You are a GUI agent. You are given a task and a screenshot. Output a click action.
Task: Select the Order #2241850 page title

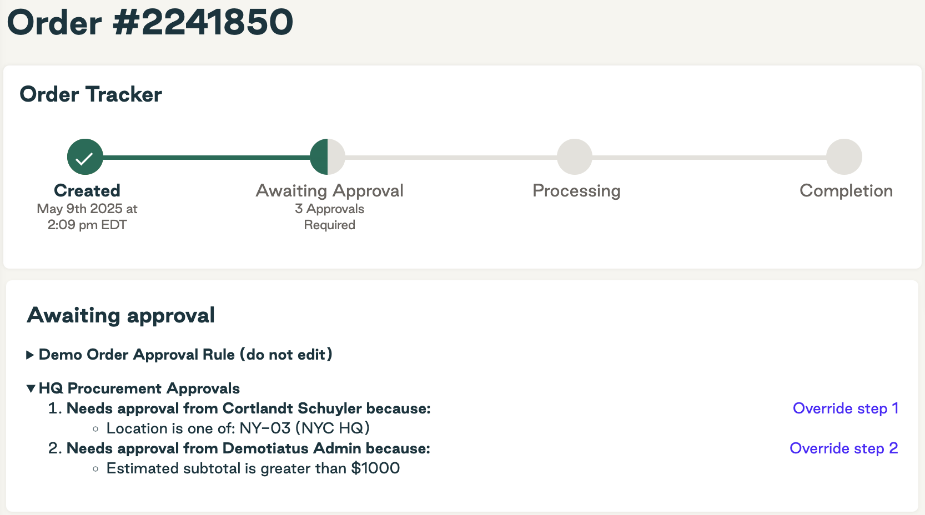pyautogui.click(x=150, y=22)
